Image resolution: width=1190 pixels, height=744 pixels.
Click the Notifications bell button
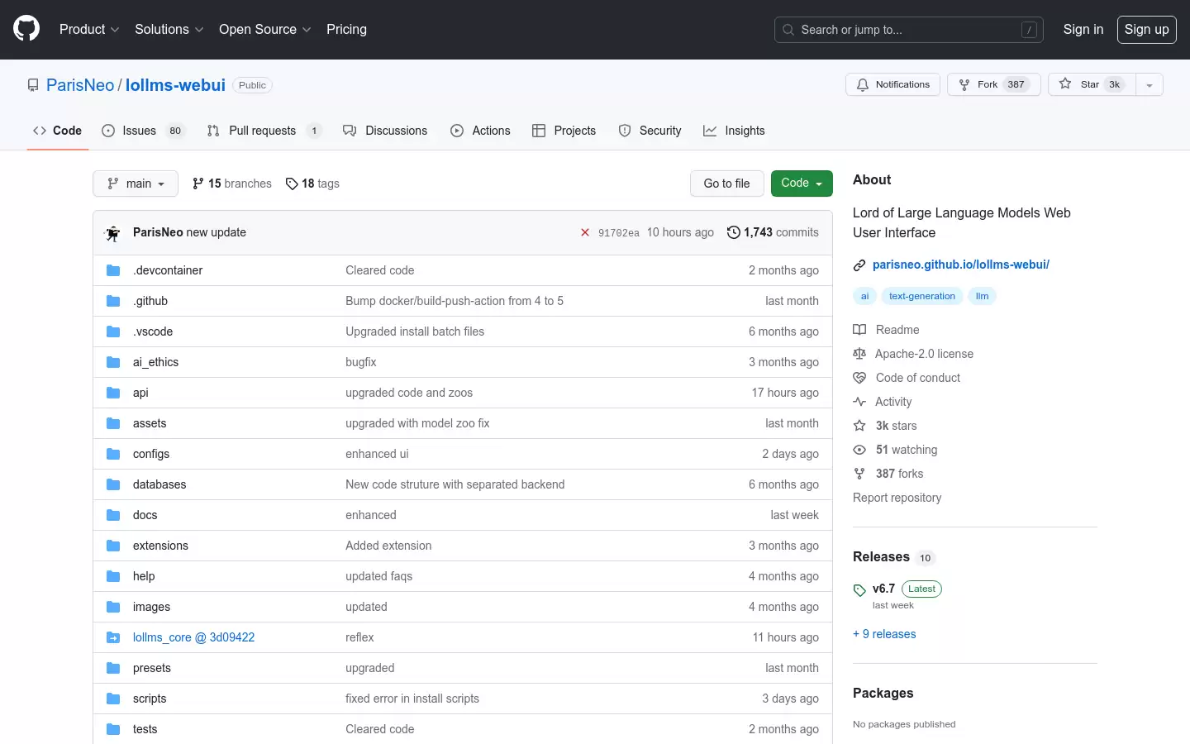[x=892, y=84]
